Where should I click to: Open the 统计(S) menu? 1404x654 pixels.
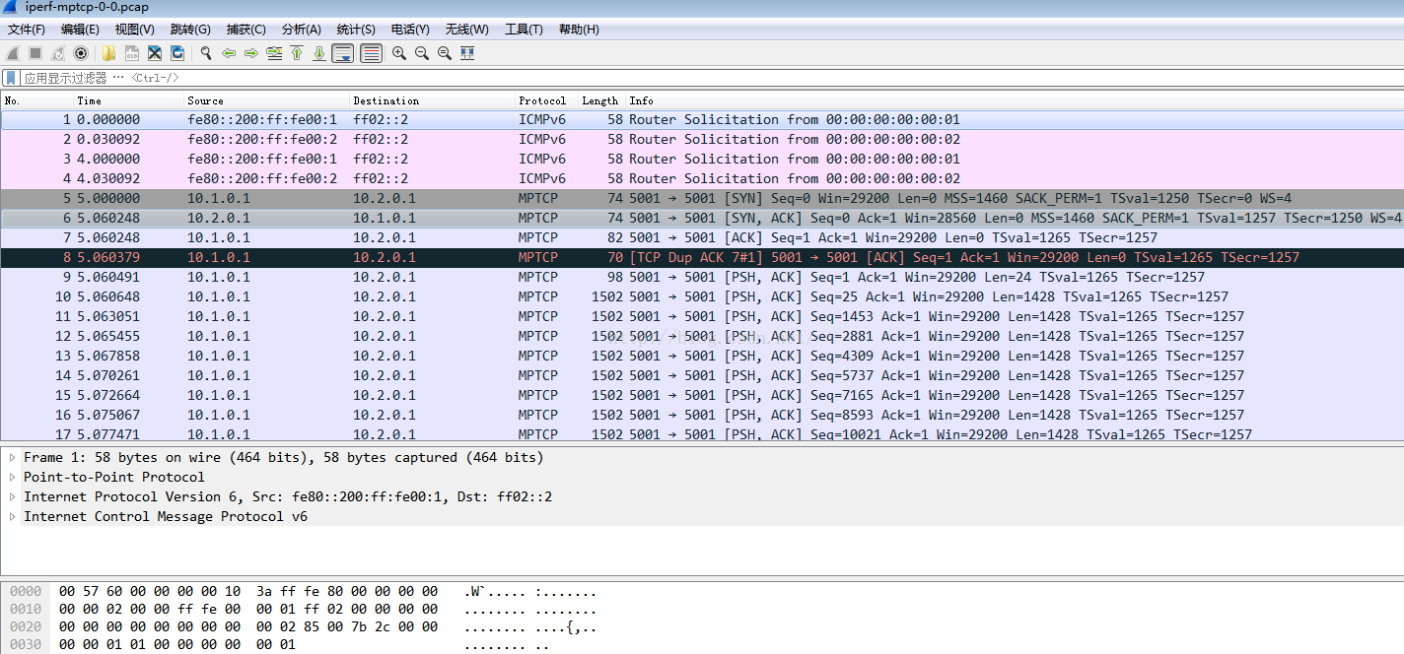point(356,30)
